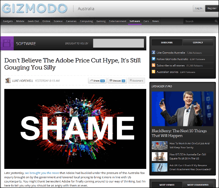Click the RSS icon beside Subscribe to all stories
This screenshot has height=188, width=219.
153,65
